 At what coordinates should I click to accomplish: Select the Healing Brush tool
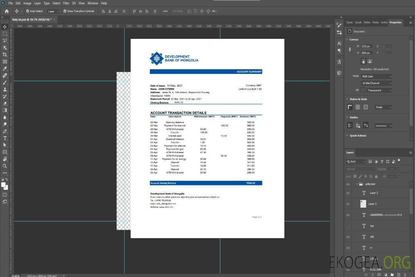pos(5,75)
